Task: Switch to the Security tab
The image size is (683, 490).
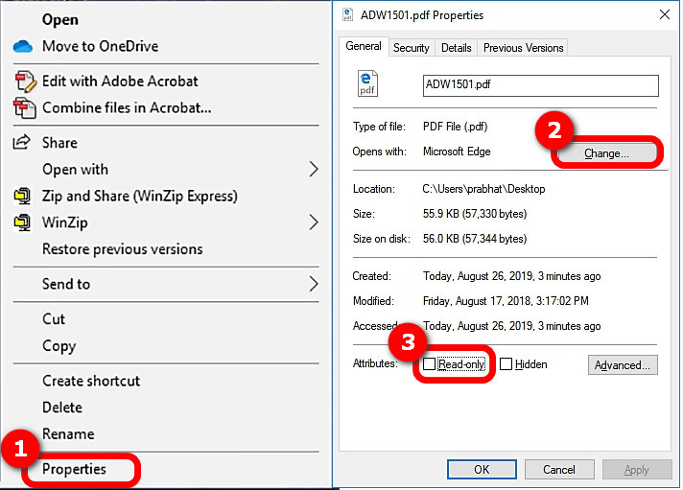Action: [411, 48]
